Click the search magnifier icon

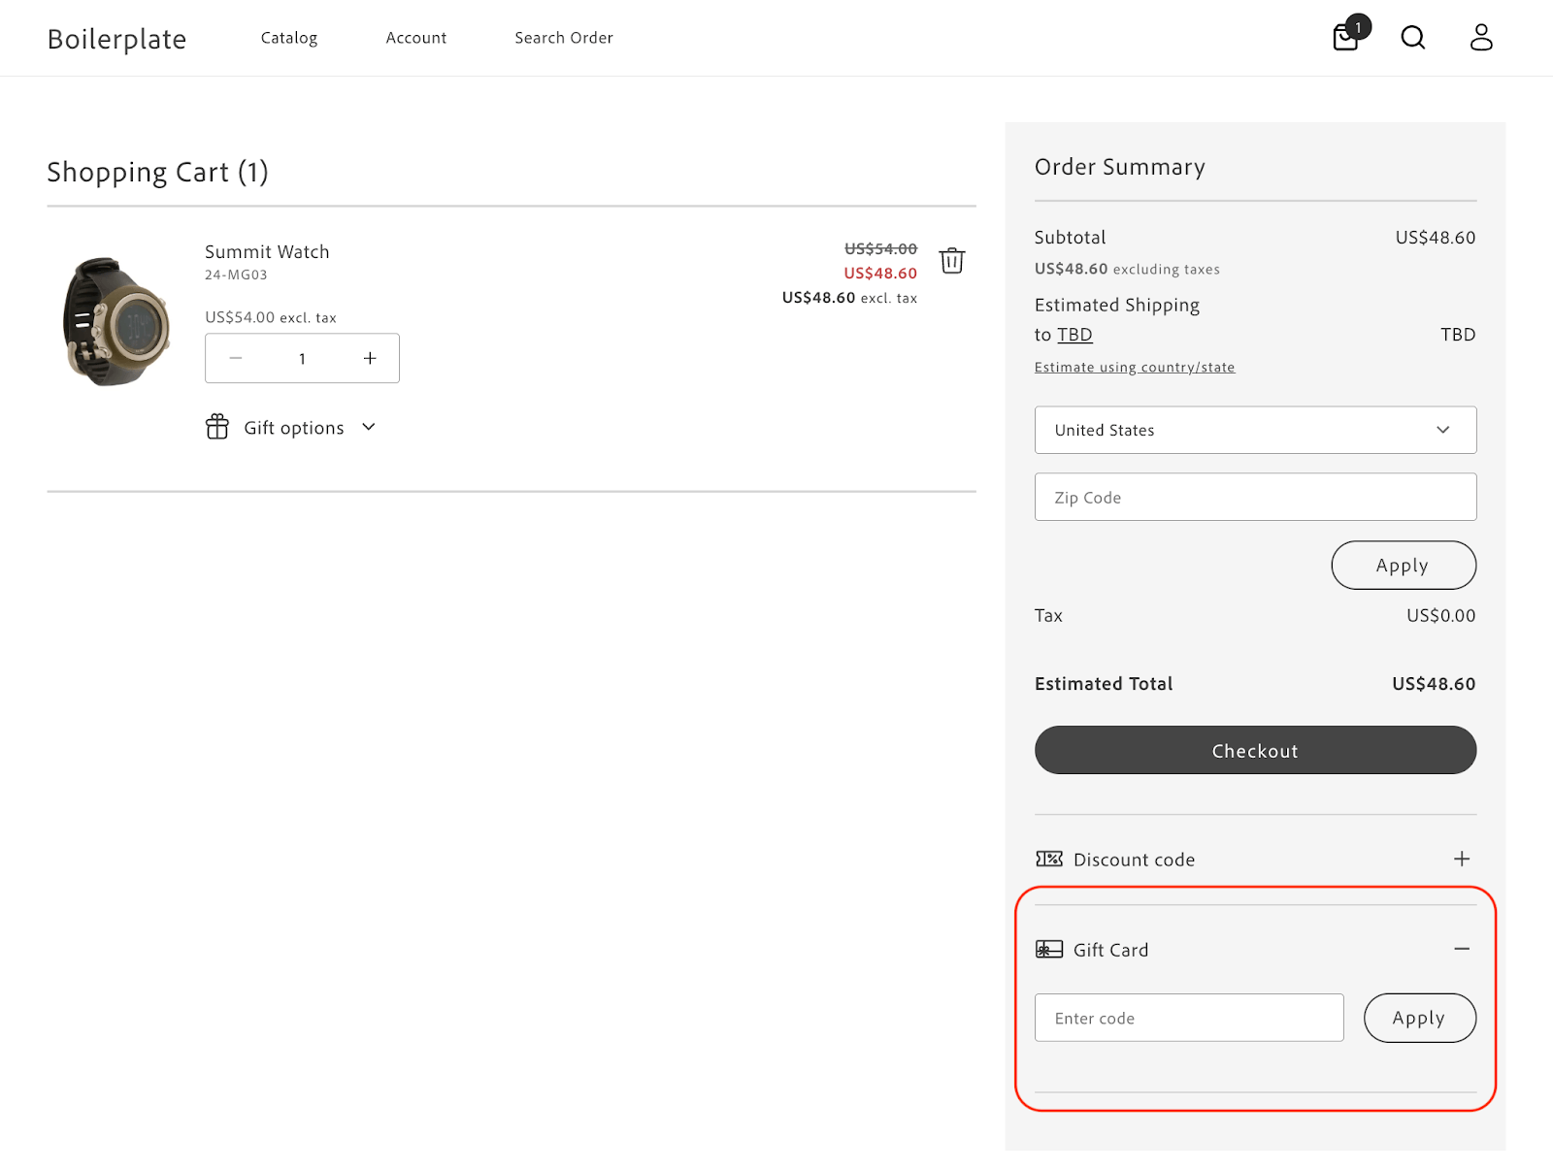point(1413,38)
